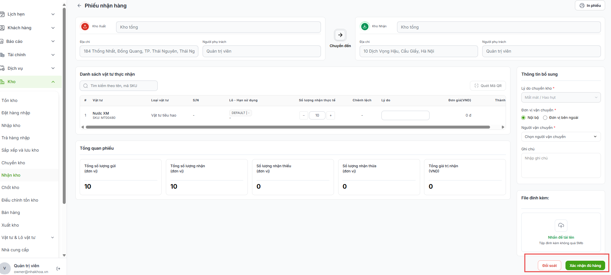Screen dimensions: 611x275
Task: Open the Lý do chuyển kho dropdown
Action: click(561, 97)
